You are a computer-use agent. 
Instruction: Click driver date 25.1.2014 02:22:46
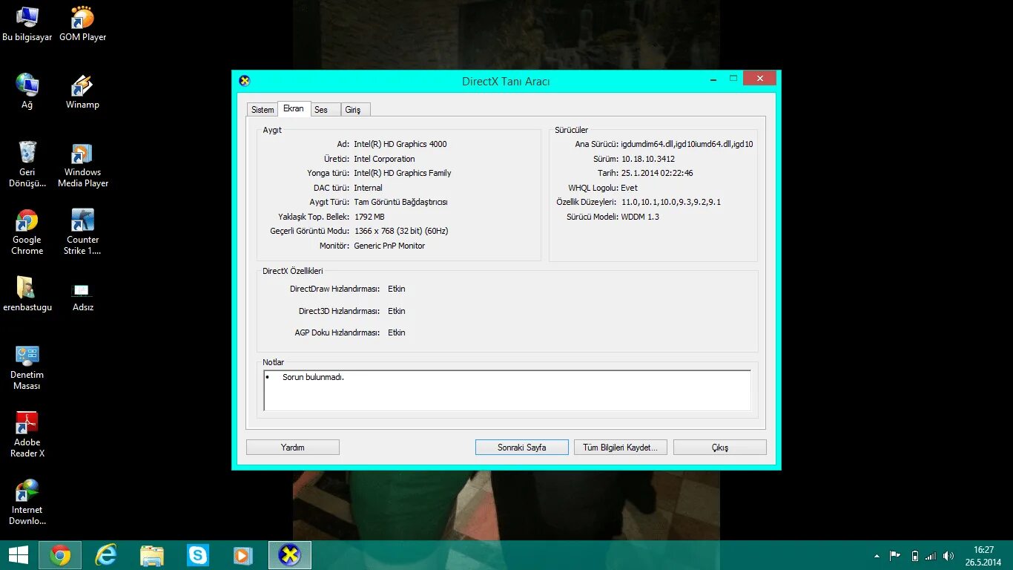(657, 173)
